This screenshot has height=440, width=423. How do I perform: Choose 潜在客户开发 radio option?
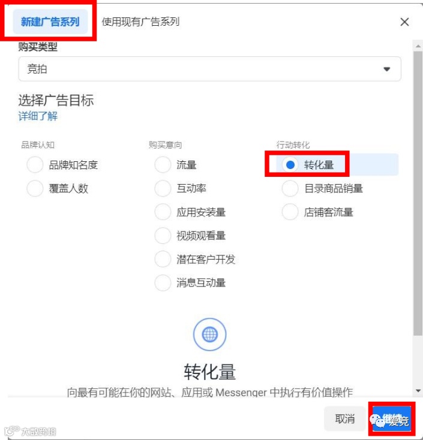(x=163, y=259)
